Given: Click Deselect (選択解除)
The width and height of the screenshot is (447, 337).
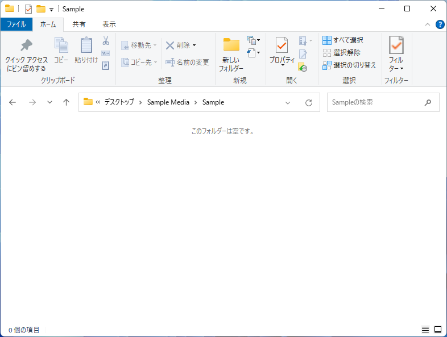Looking at the screenshot, I should 342,53.
